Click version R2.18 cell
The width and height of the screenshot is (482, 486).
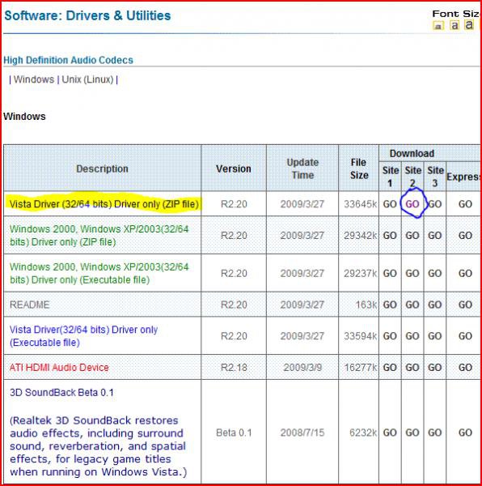click(234, 368)
